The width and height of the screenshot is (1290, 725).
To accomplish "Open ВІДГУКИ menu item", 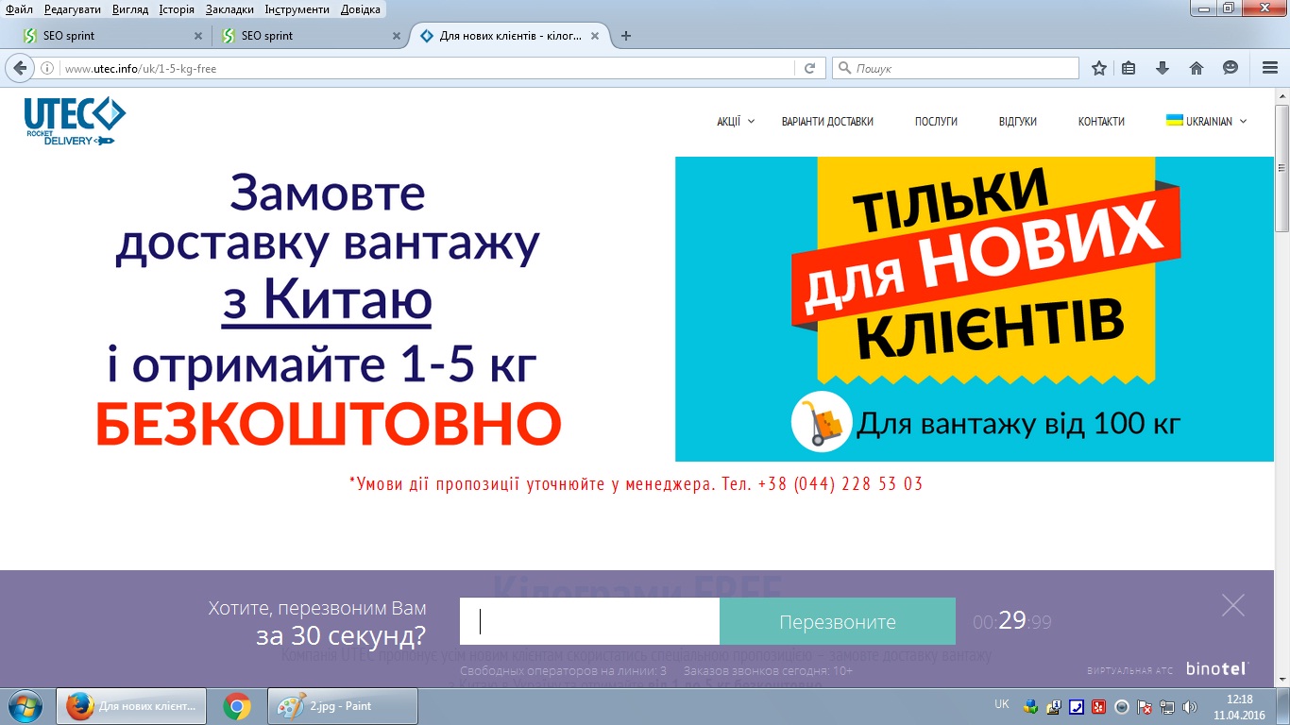I will 1018,121.
